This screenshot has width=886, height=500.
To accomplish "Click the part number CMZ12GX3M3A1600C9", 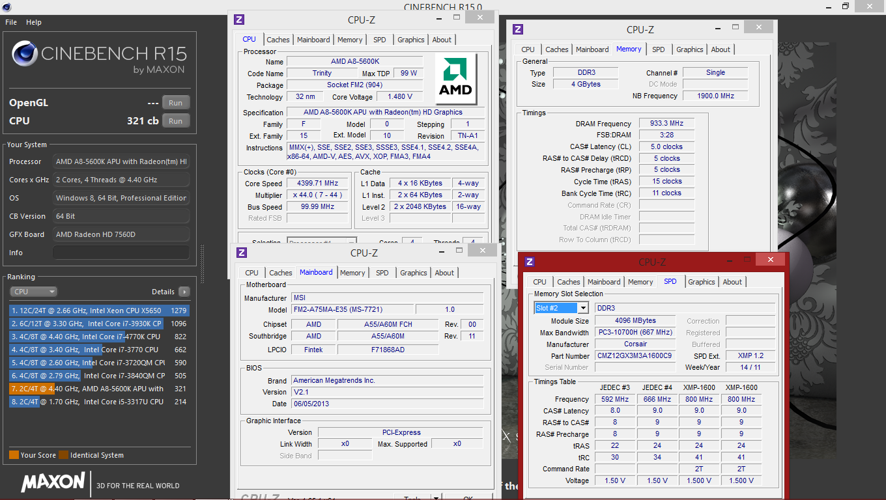I will point(635,356).
